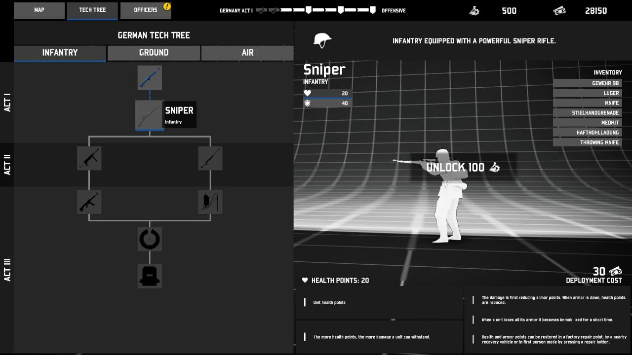Select the blue rifle unit at tree top
The image size is (632, 355).
(150, 77)
